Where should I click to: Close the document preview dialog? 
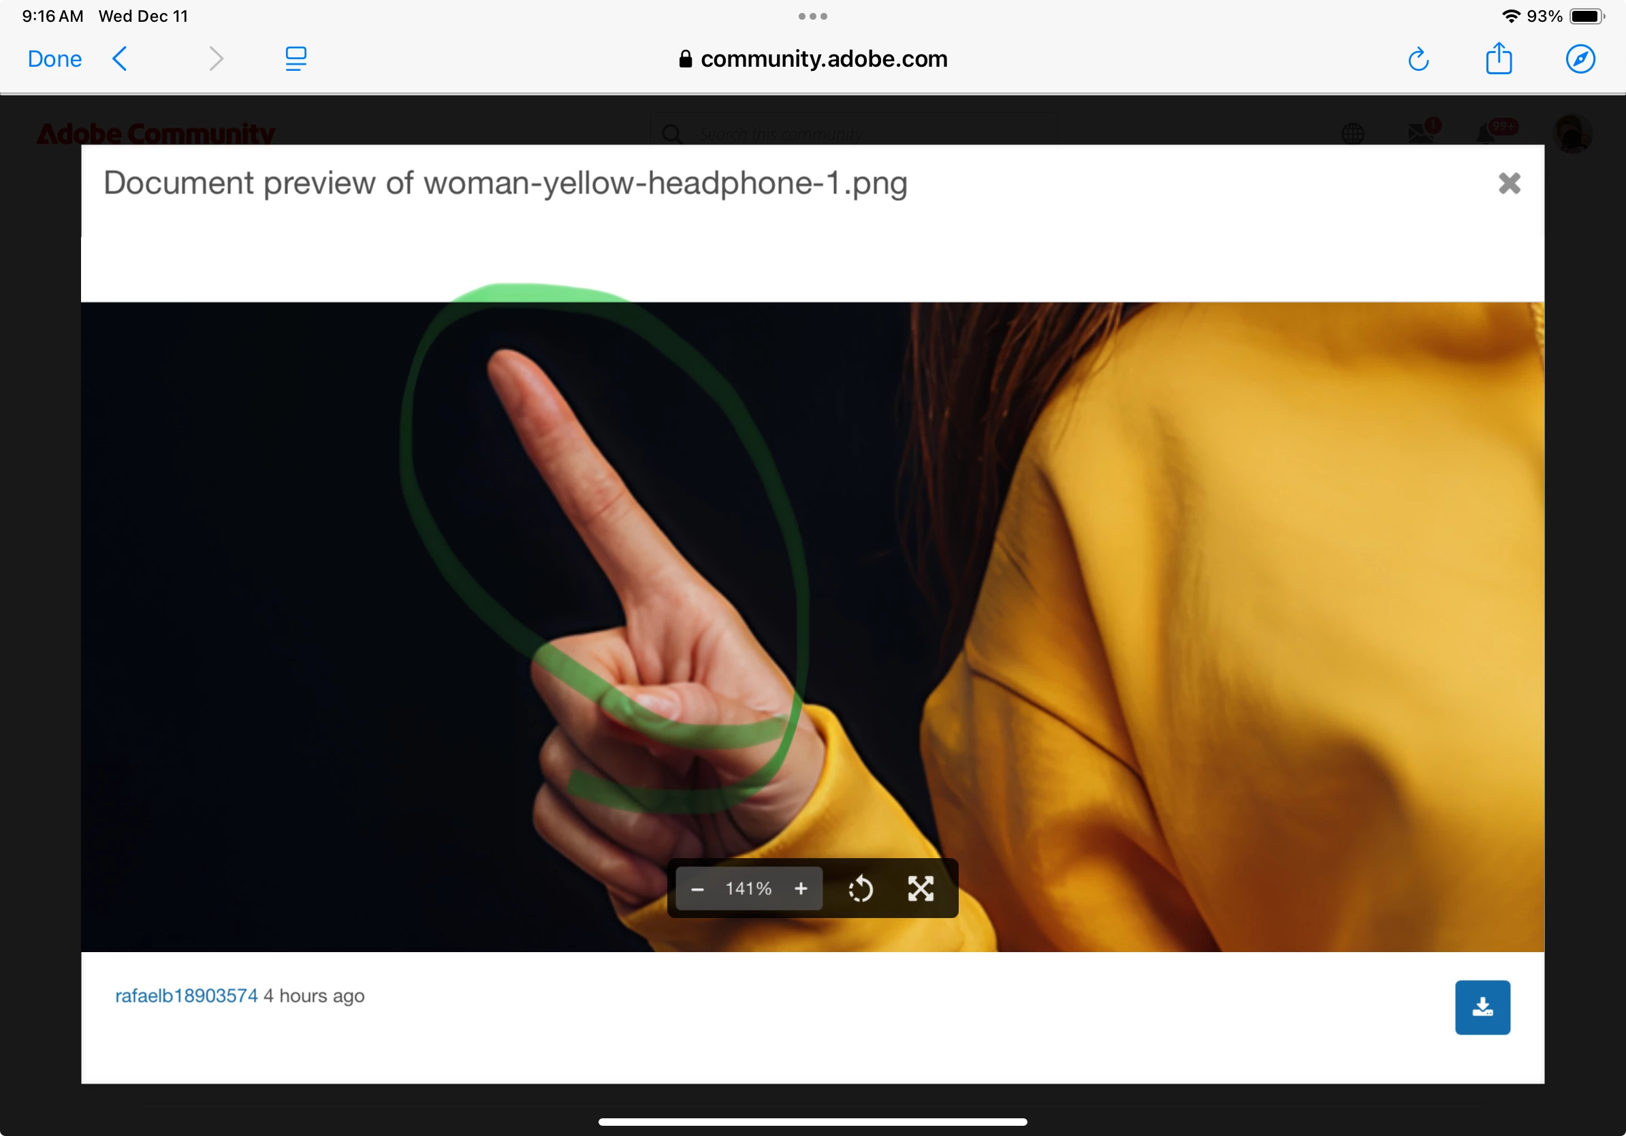click(1509, 183)
